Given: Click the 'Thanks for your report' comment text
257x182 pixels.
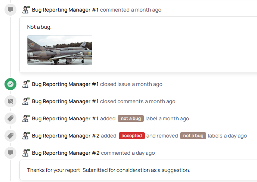Looking at the screenshot, I should (x=108, y=170).
